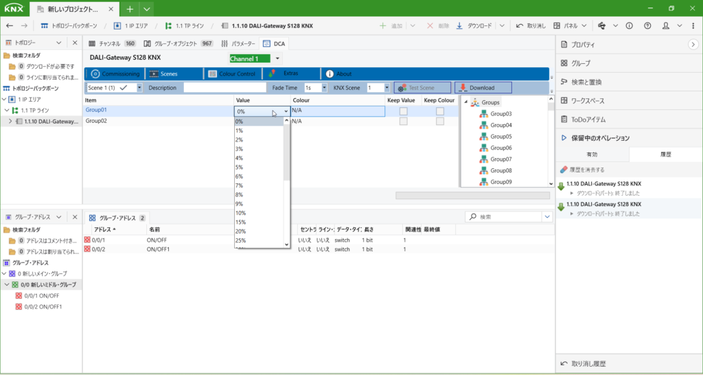This screenshot has height=375, width=703.
Task: Collapse the Groups tree node
Action: tap(465, 102)
